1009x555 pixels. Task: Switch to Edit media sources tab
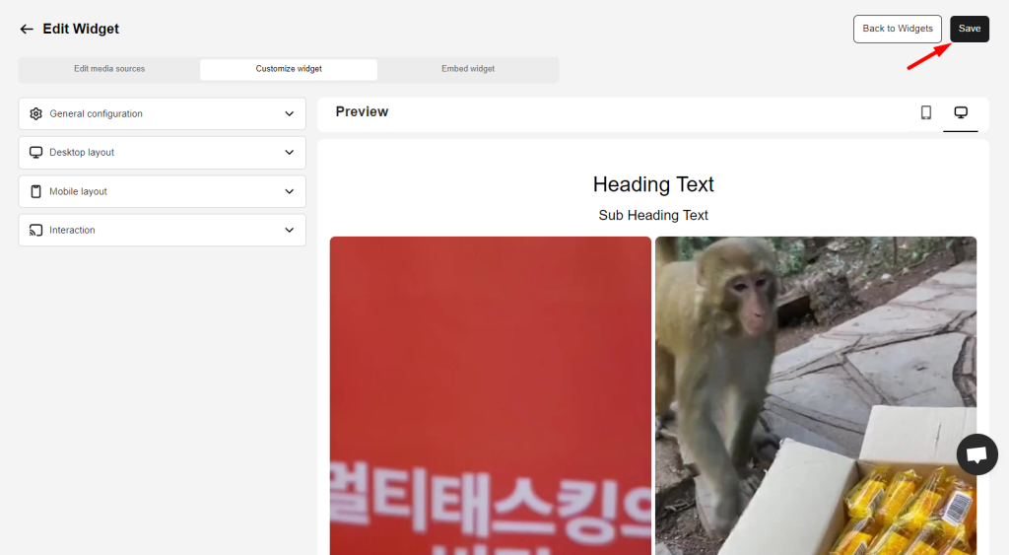tap(109, 69)
